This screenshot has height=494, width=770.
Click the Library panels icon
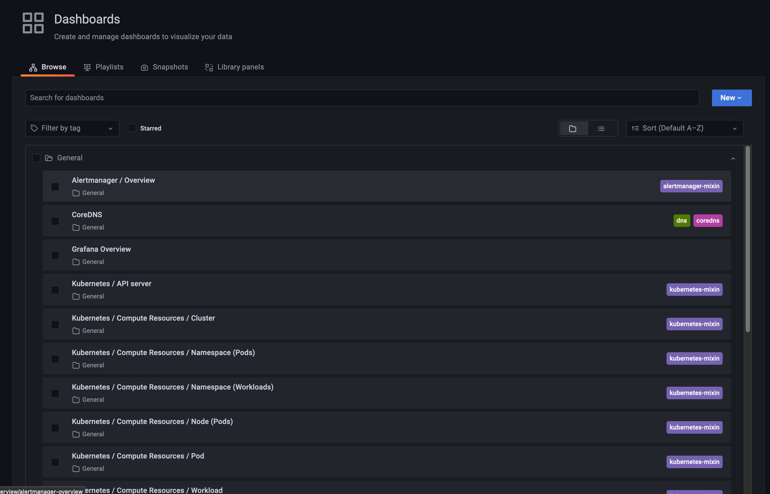(209, 67)
